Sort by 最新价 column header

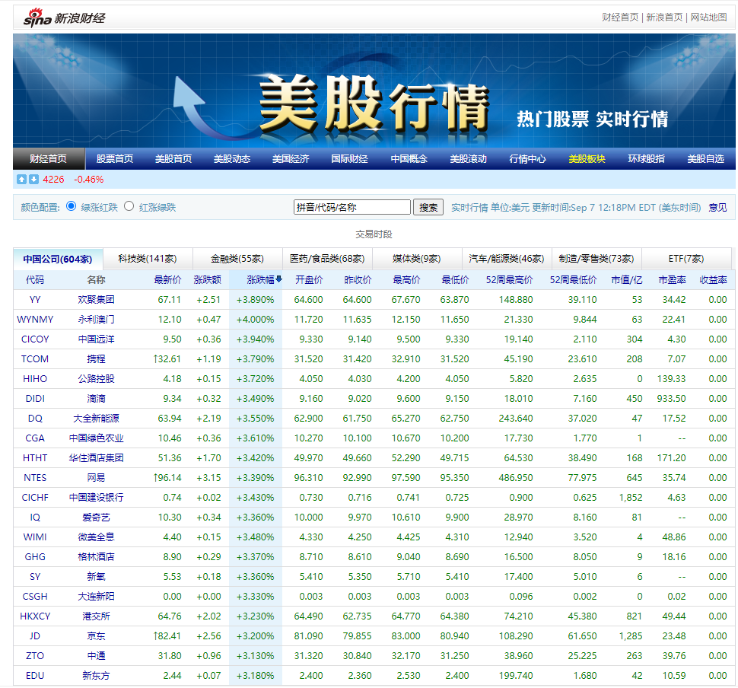[x=167, y=280]
